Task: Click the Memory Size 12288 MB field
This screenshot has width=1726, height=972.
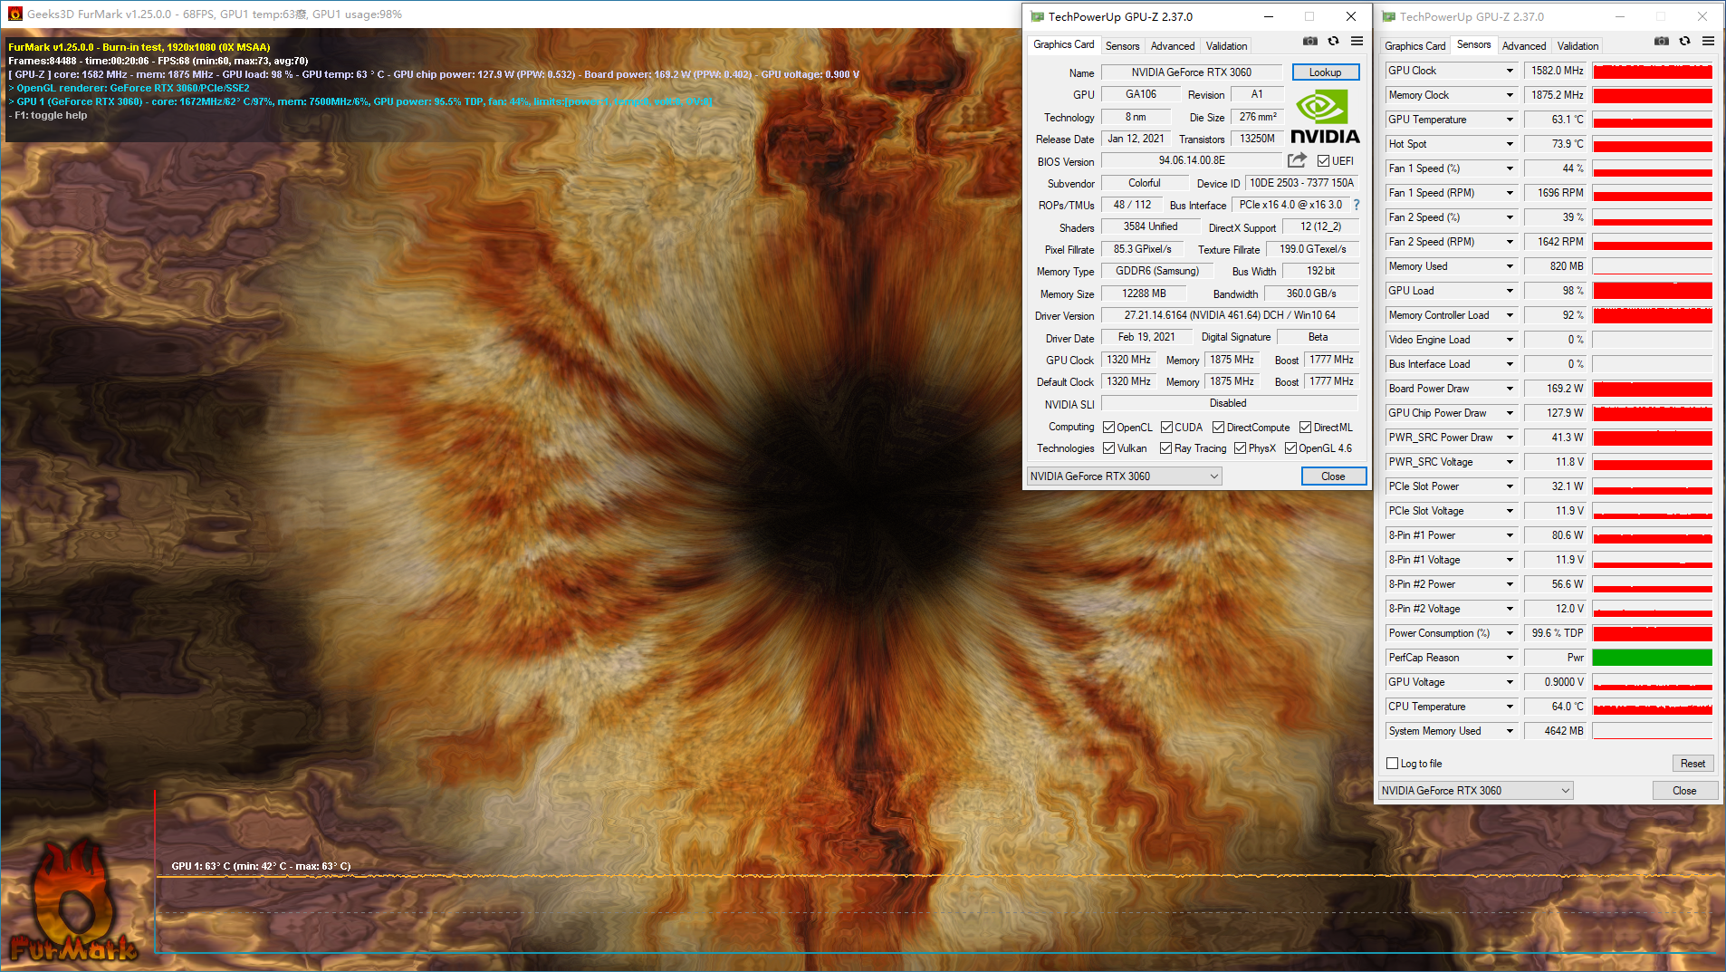Action: (1144, 294)
